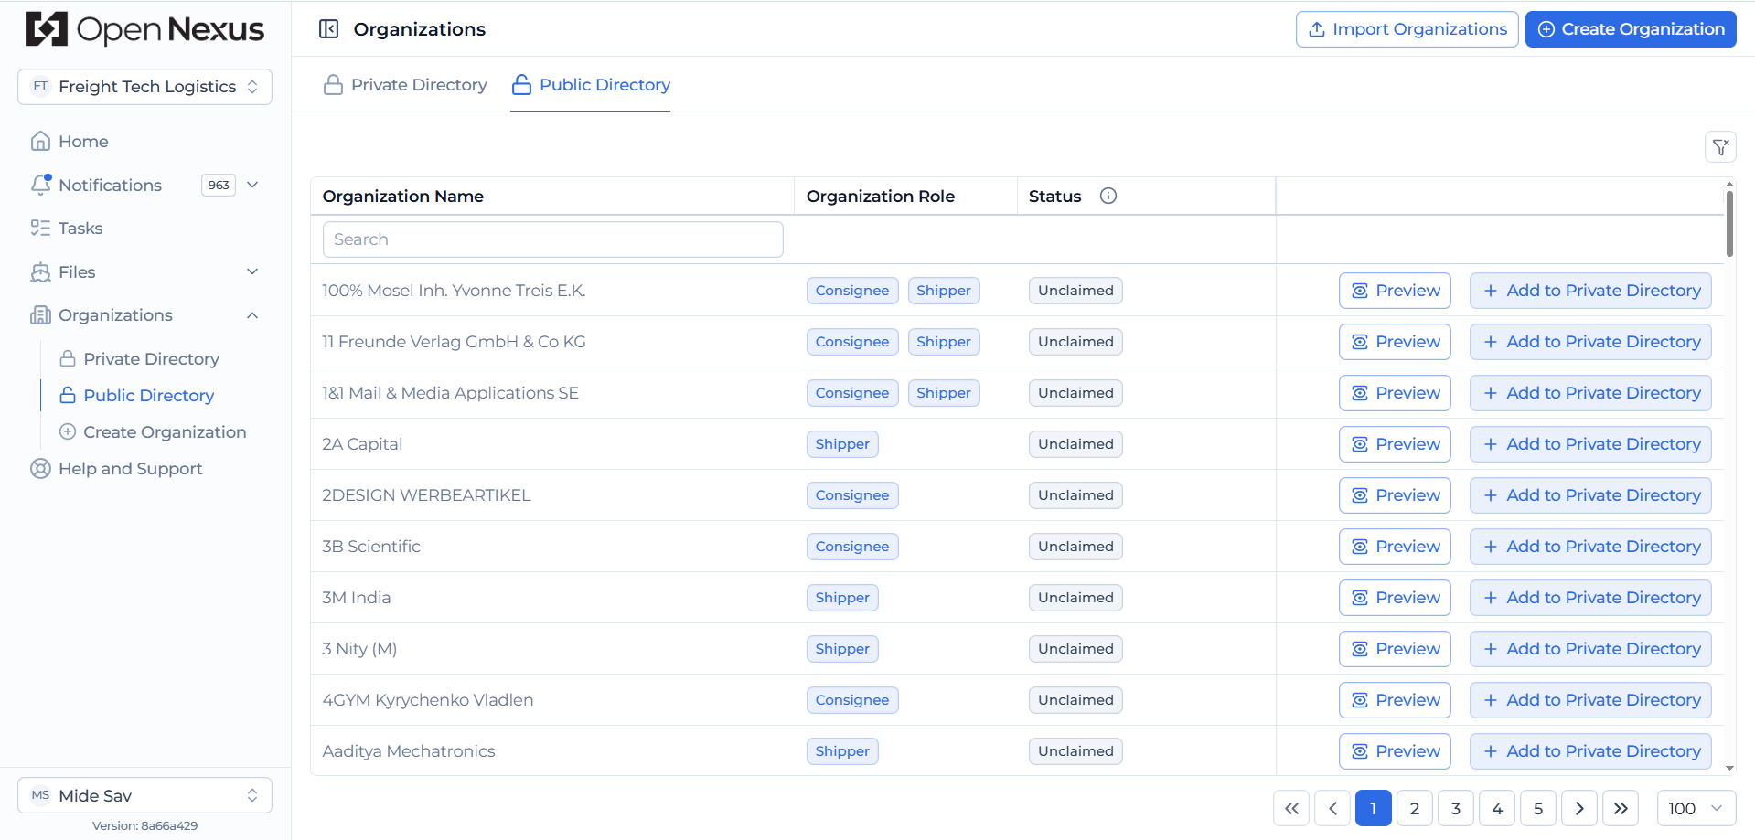Click the FT workspace avatar
1755x840 pixels.
[x=40, y=87]
